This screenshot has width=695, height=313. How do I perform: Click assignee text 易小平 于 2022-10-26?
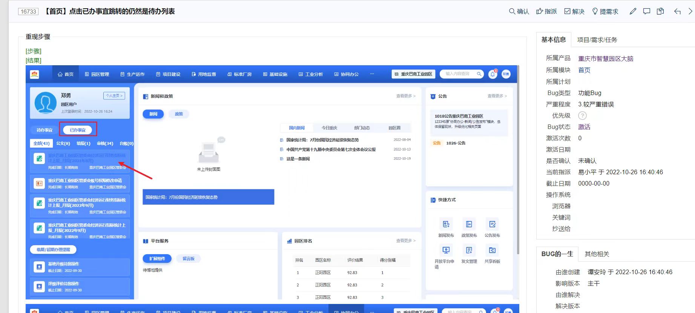620,172
